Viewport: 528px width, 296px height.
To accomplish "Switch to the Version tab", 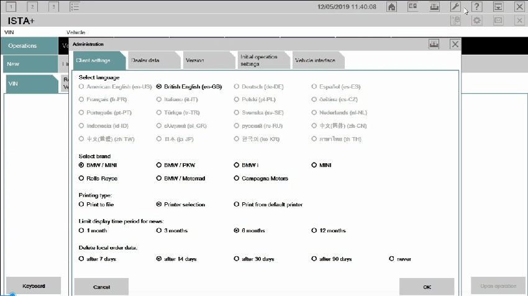I will point(209,60).
